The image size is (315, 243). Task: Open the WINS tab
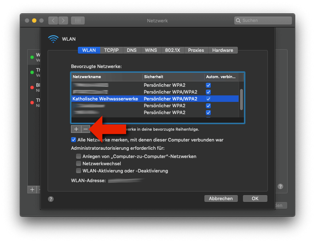tap(151, 50)
